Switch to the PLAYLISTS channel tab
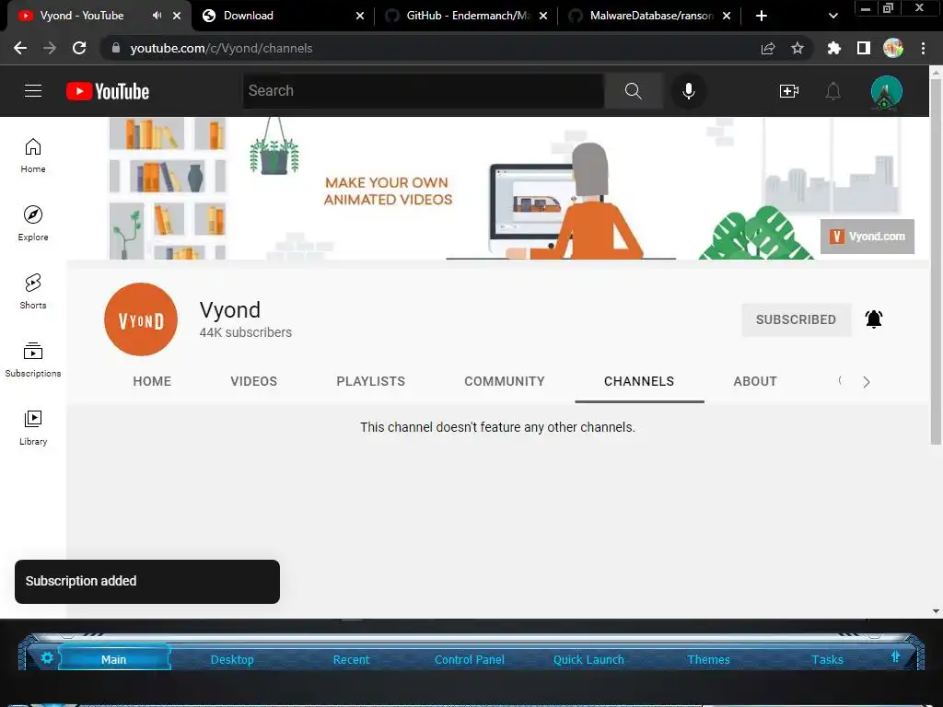The height and width of the screenshot is (707, 943). point(370,381)
